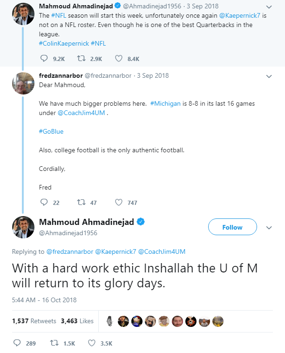The height and width of the screenshot is (353, 285).
Task: Open chevron menu beside Follow button
Action: 269,228
